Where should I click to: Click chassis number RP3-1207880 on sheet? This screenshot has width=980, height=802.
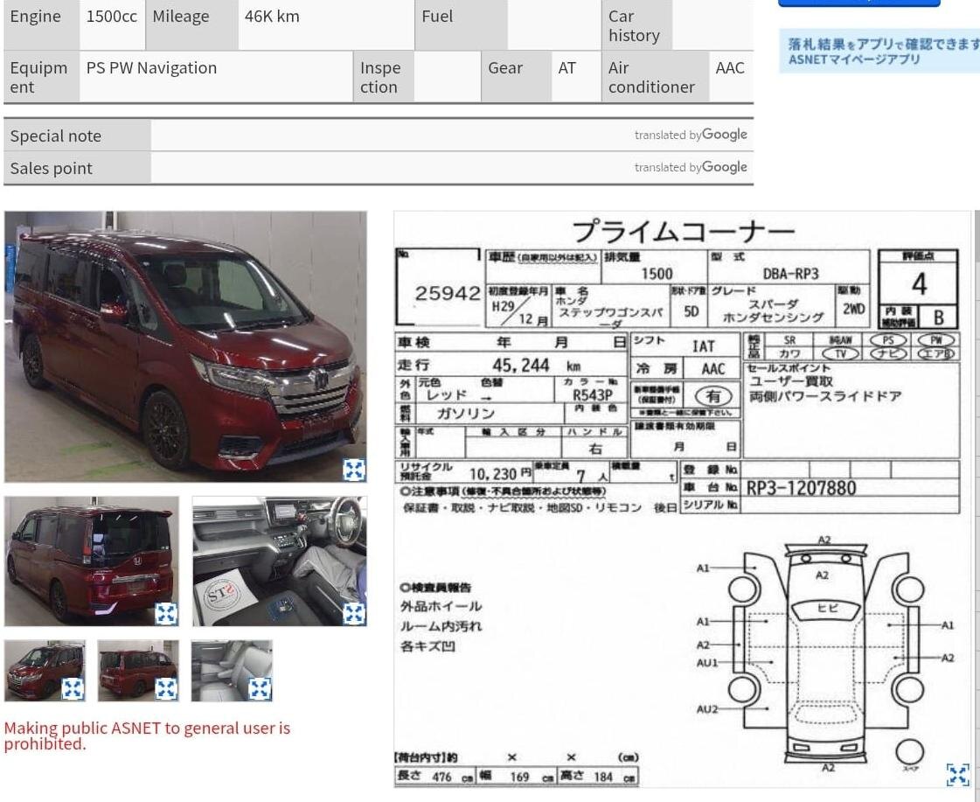(x=802, y=487)
